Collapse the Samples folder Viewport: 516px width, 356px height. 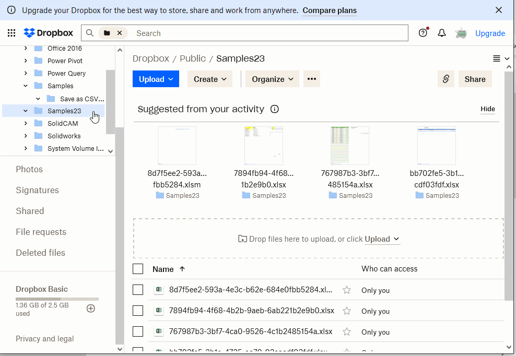pyautogui.click(x=26, y=86)
